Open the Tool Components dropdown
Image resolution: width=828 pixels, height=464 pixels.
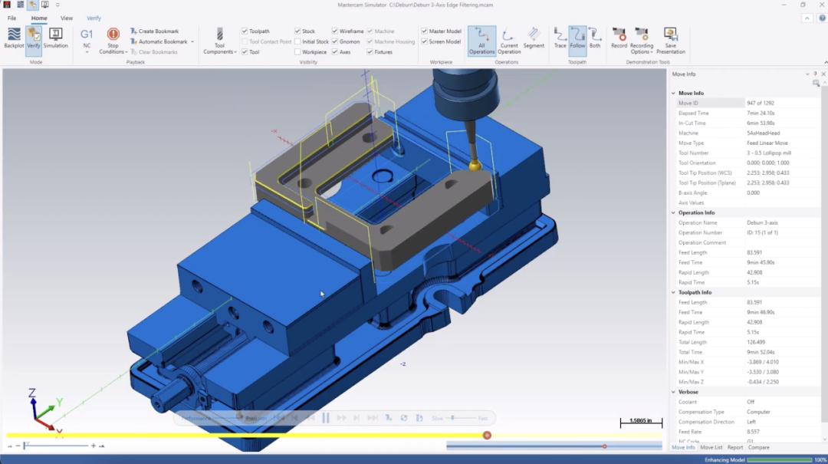[x=220, y=41]
